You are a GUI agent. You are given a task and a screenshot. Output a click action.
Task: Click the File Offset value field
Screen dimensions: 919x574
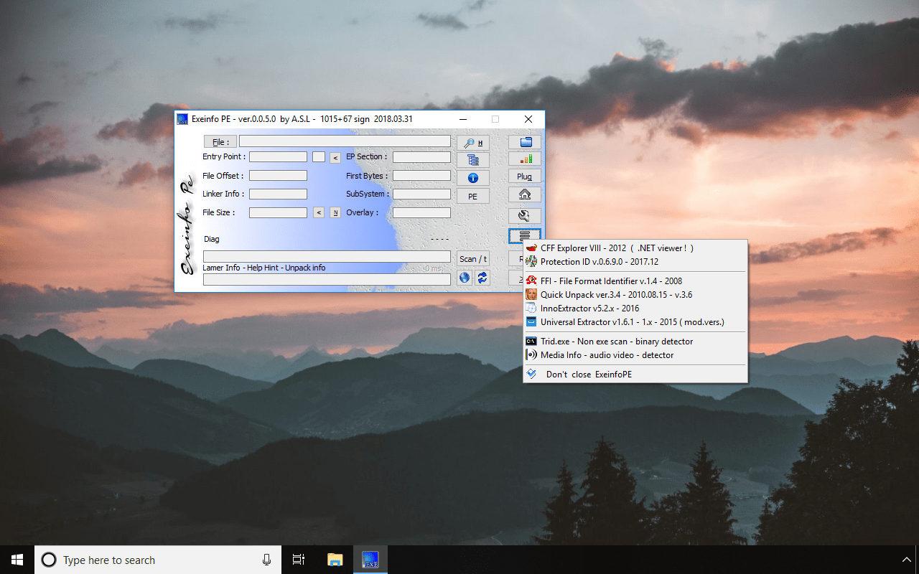point(278,176)
